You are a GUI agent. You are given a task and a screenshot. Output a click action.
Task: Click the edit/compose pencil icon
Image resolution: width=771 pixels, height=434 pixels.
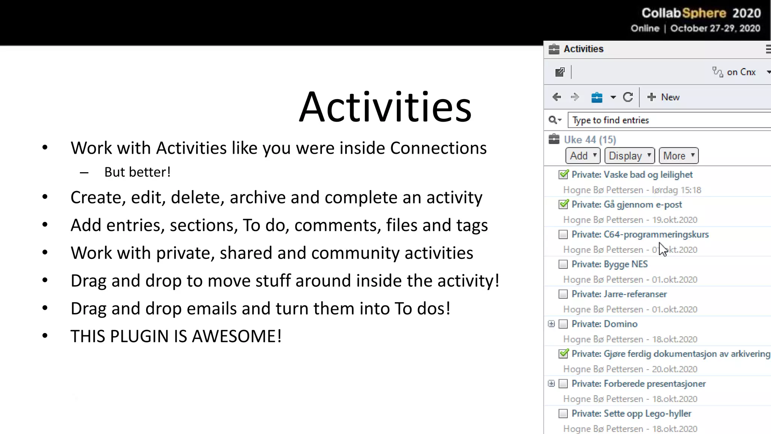560,72
